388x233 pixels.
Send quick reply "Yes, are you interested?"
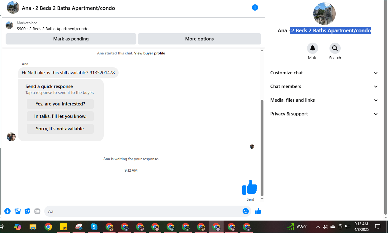60,104
